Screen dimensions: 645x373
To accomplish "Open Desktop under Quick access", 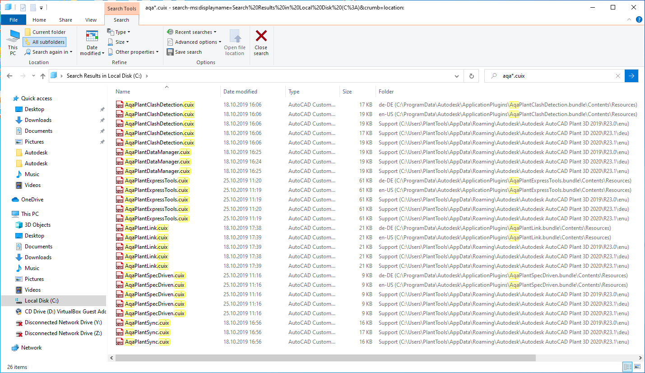I will (34, 109).
